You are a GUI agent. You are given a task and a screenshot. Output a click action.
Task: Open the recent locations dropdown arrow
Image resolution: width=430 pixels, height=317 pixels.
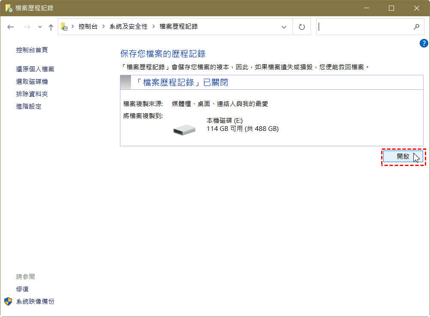40,27
